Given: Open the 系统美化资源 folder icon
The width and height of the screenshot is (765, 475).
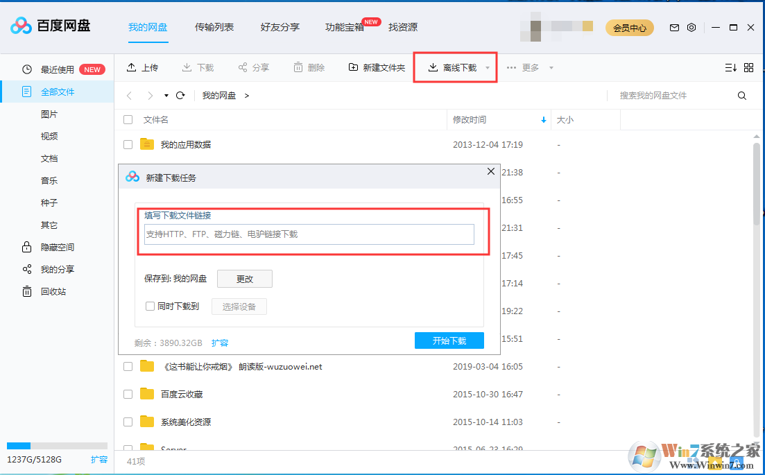Looking at the screenshot, I should (x=147, y=422).
